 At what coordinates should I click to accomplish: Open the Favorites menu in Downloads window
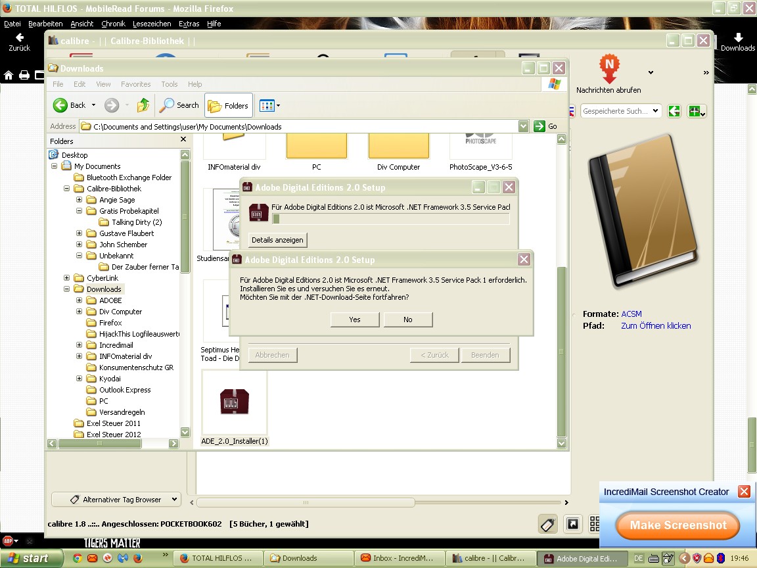pyautogui.click(x=135, y=84)
